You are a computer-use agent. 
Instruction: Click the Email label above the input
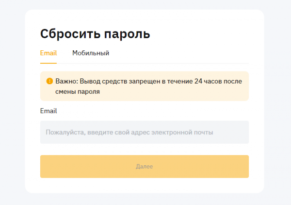point(48,111)
